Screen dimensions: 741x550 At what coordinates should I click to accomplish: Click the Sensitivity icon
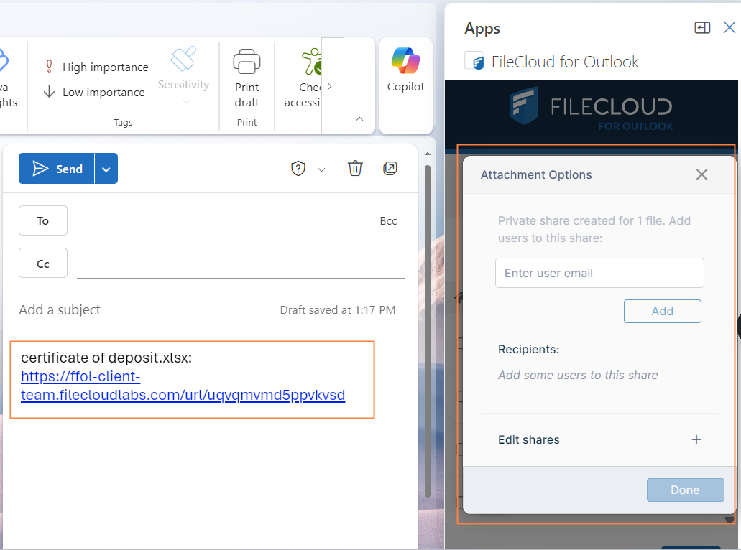tap(183, 59)
